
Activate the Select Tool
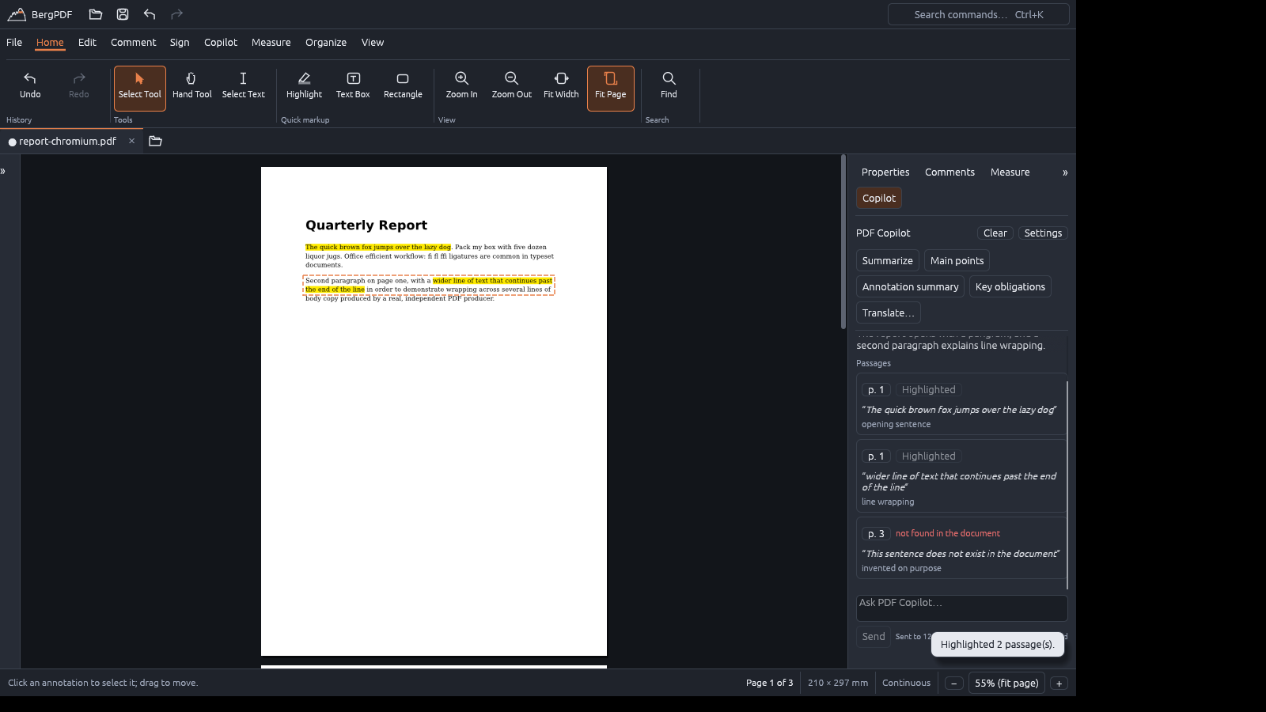tap(140, 88)
